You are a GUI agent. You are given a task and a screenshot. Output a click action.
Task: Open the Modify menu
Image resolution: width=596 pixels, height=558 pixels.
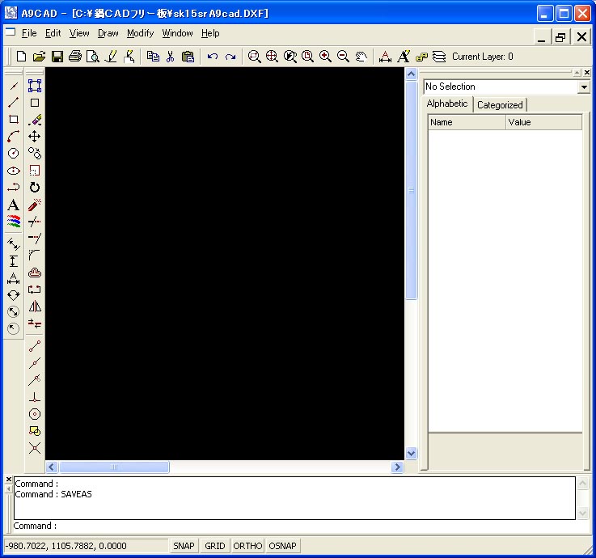point(140,33)
